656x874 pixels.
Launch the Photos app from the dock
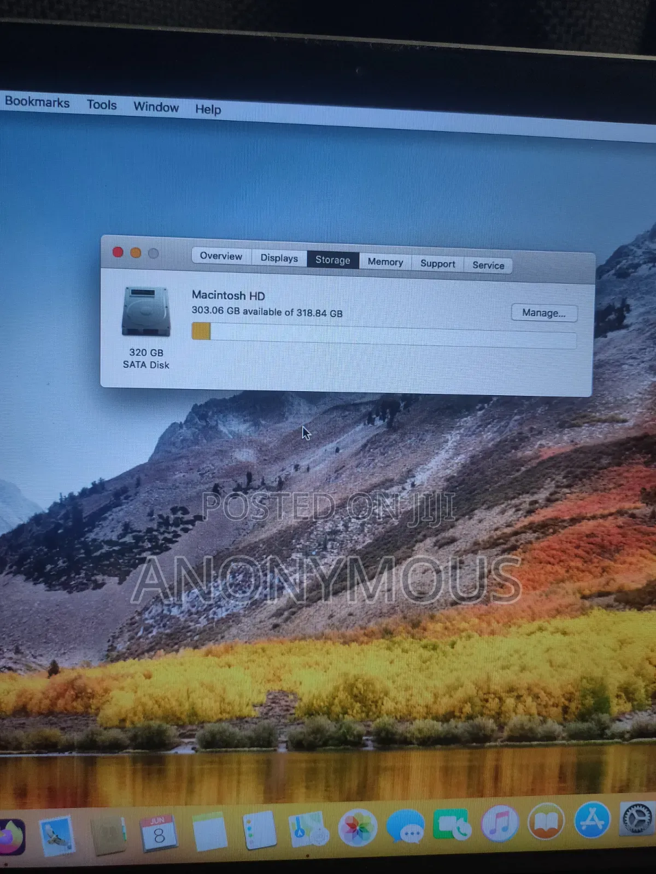[358, 828]
